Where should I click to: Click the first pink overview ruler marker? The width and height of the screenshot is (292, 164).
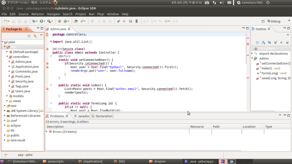248,38
